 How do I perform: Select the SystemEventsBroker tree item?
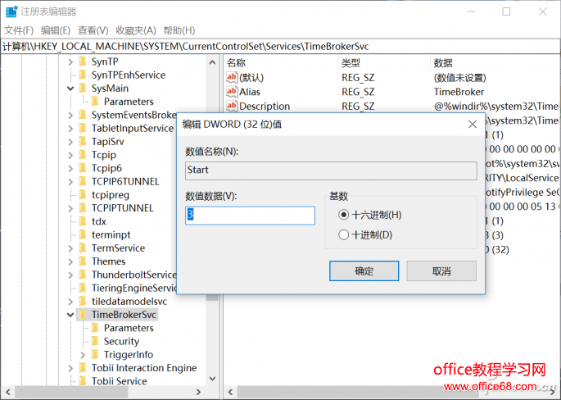tap(133, 115)
